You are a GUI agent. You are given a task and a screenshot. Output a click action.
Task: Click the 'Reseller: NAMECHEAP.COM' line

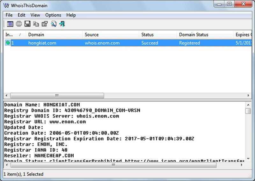click(x=39, y=156)
